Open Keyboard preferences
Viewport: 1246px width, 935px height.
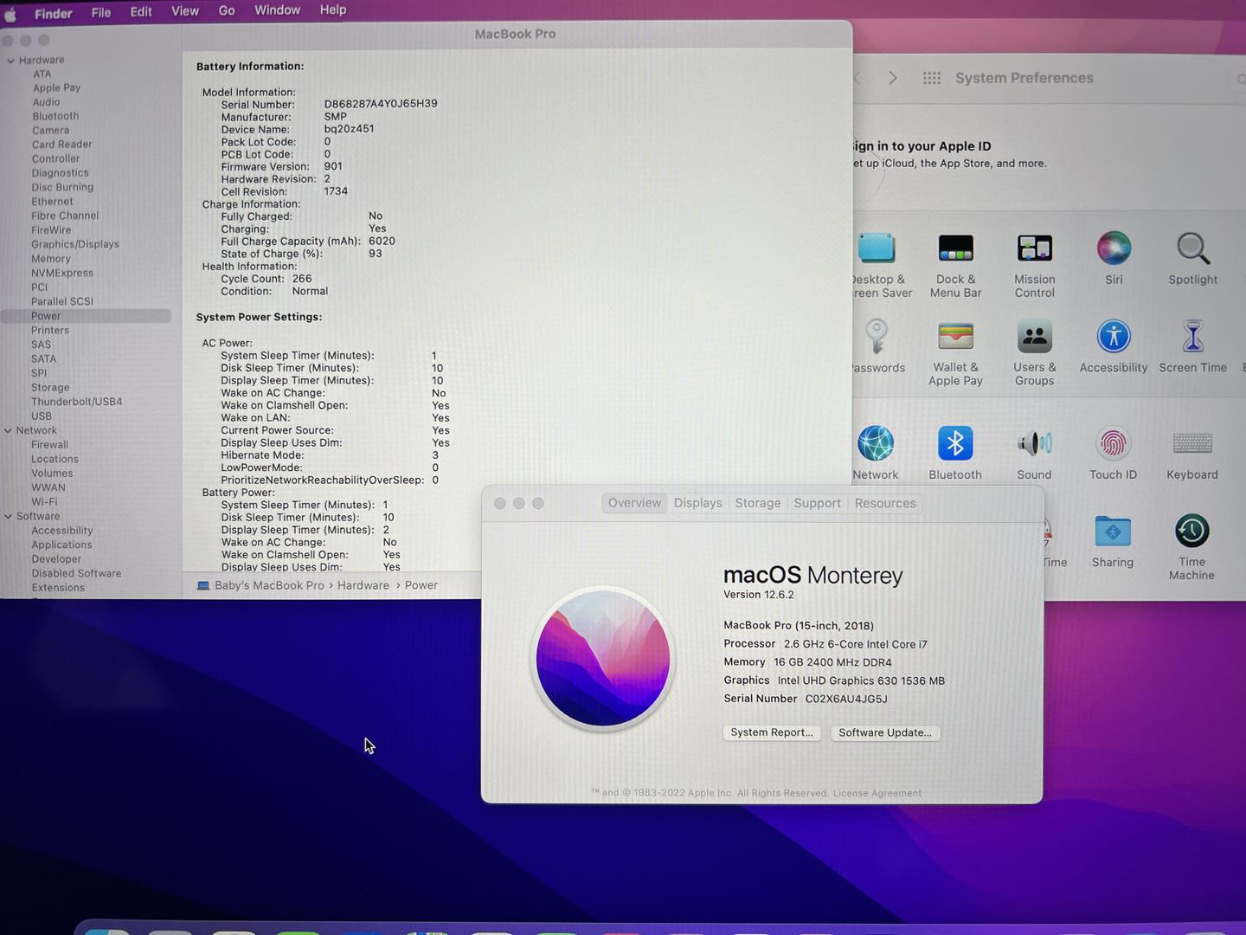tap(1192, 453)
